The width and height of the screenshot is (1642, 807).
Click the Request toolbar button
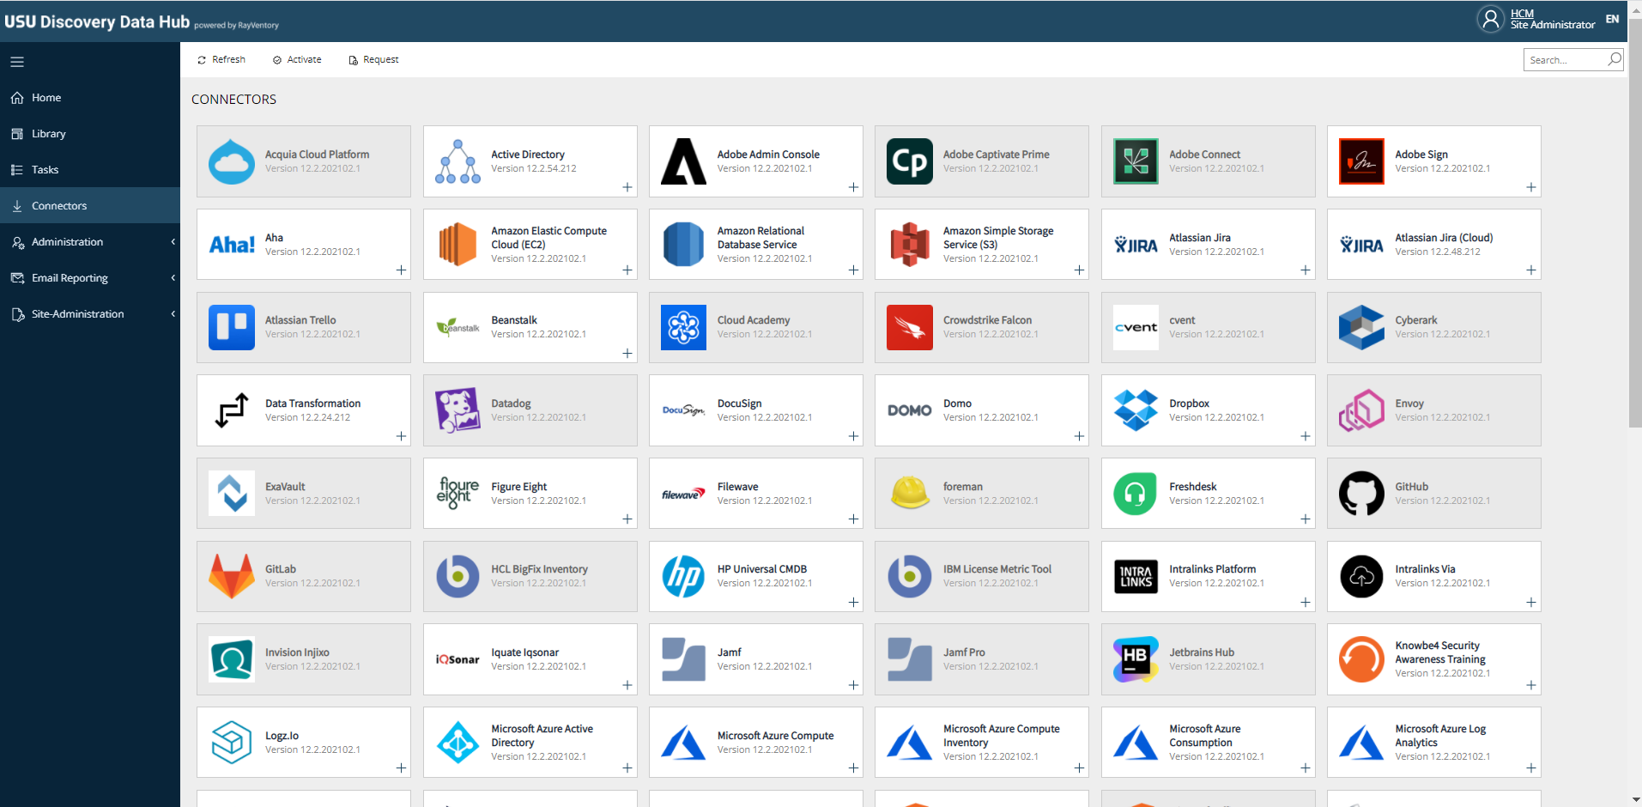(373, 60)
